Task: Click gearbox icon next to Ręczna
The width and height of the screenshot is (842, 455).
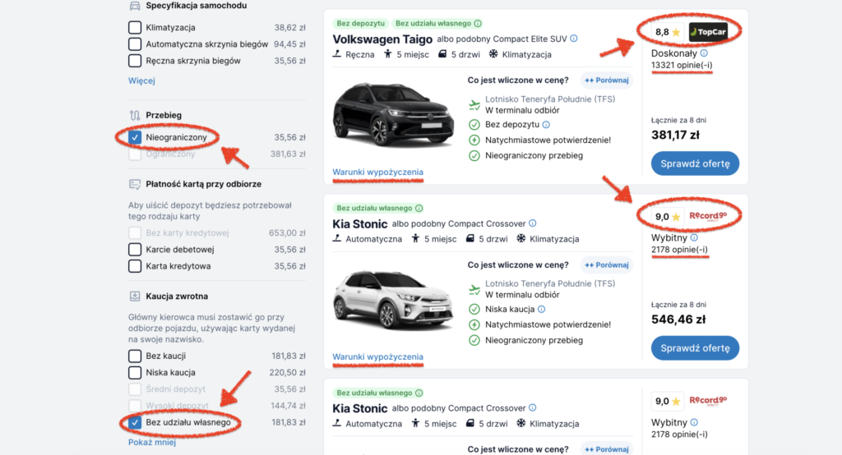Action: tap(336, 53)
